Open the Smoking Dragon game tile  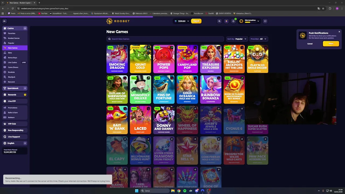[x=117, y=59]
